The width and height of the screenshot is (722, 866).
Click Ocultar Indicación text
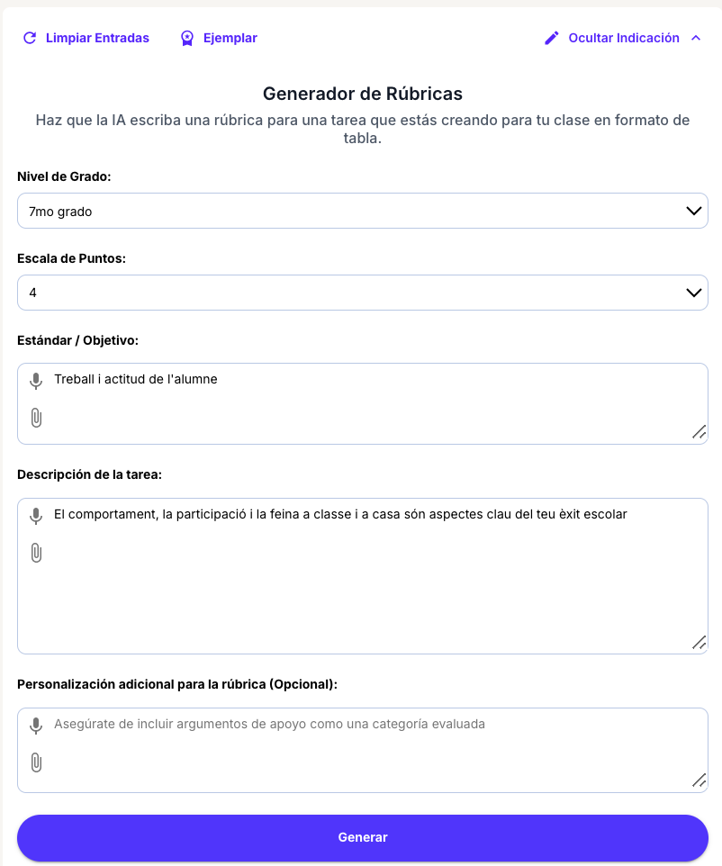point(624,38)
